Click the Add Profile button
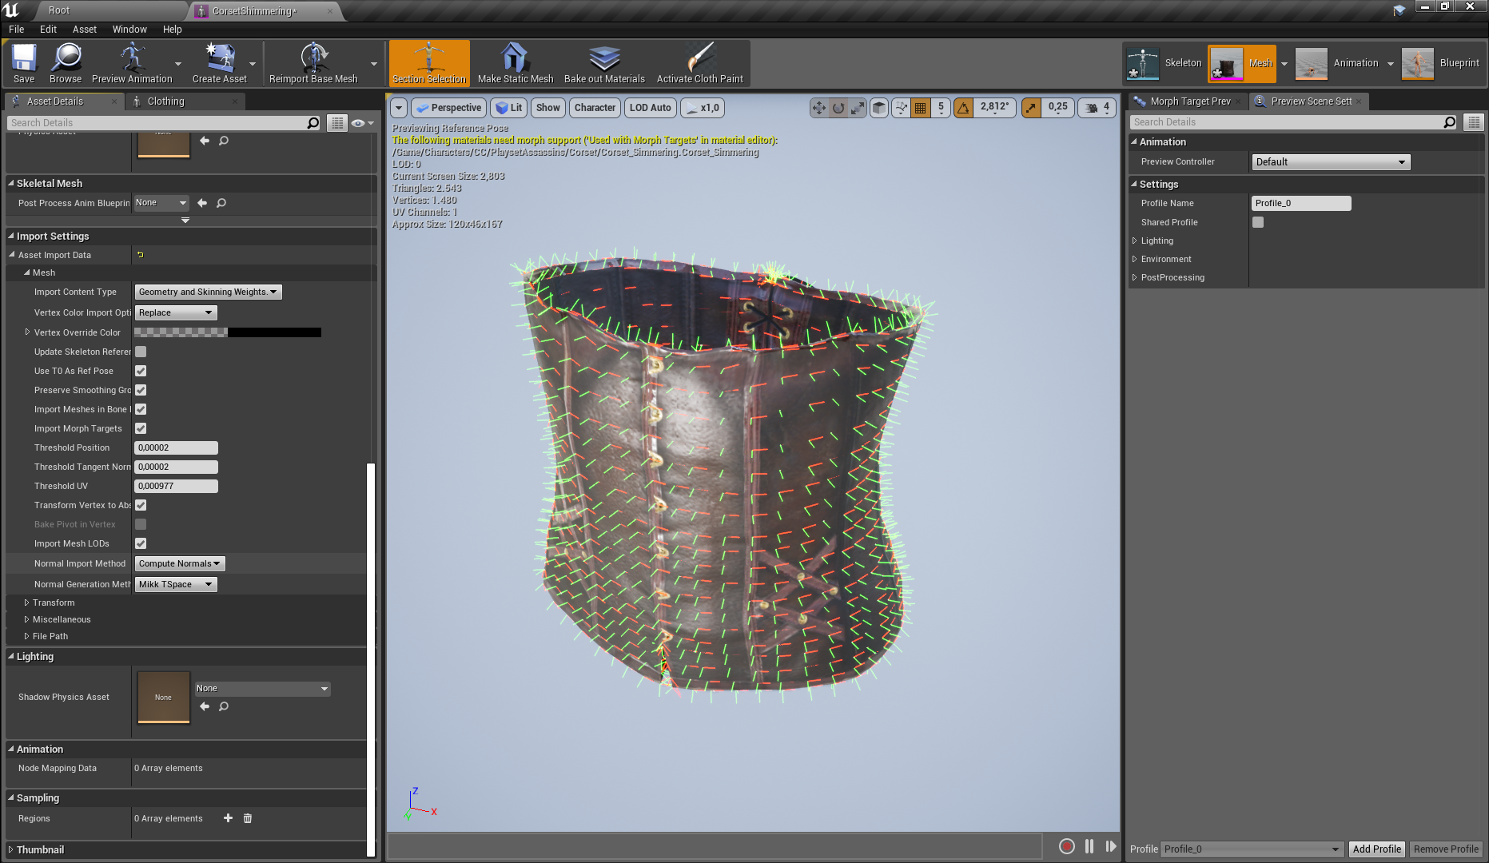 1376,849
